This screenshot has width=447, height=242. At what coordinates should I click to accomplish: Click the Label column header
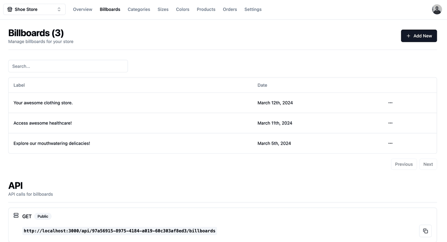[x=19, y=85]
